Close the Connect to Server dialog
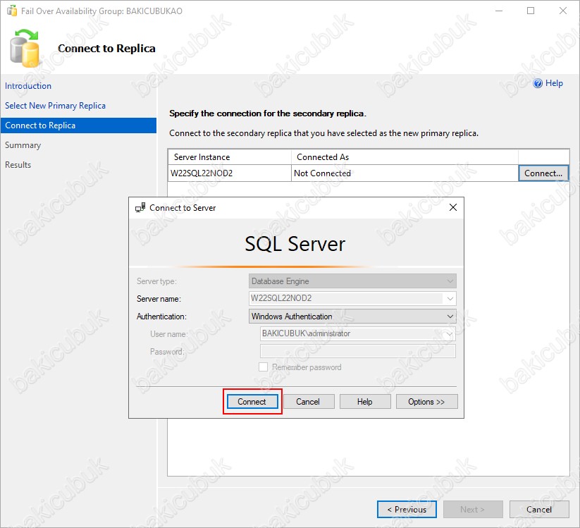 [453, 207]
